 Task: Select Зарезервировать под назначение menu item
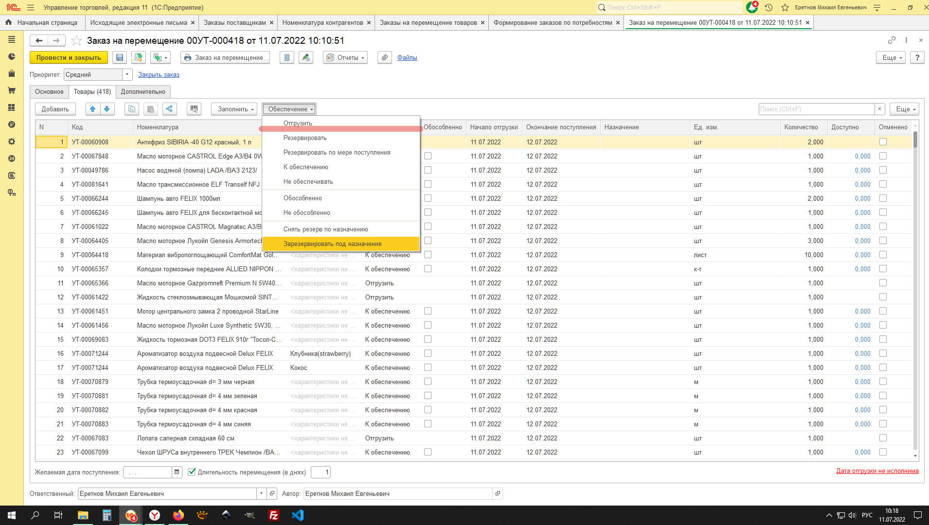333,244
